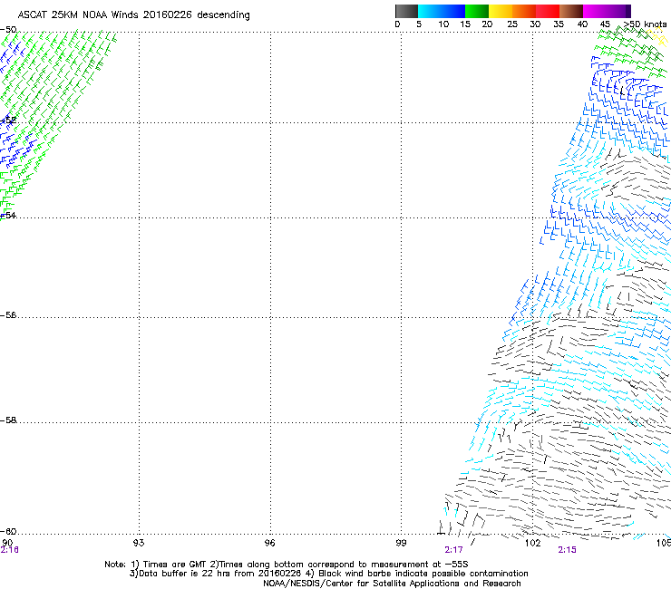Click the title 'ASCAT 25KM NOAA Winds 20160226 descending'

point(133,15)
